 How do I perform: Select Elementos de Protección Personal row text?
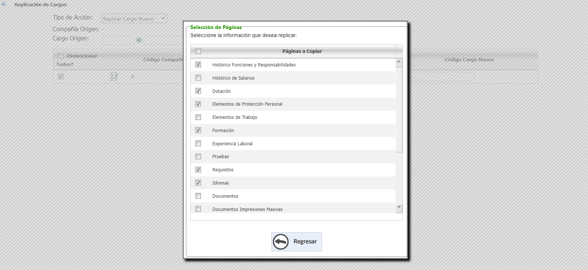pos(247,104)
